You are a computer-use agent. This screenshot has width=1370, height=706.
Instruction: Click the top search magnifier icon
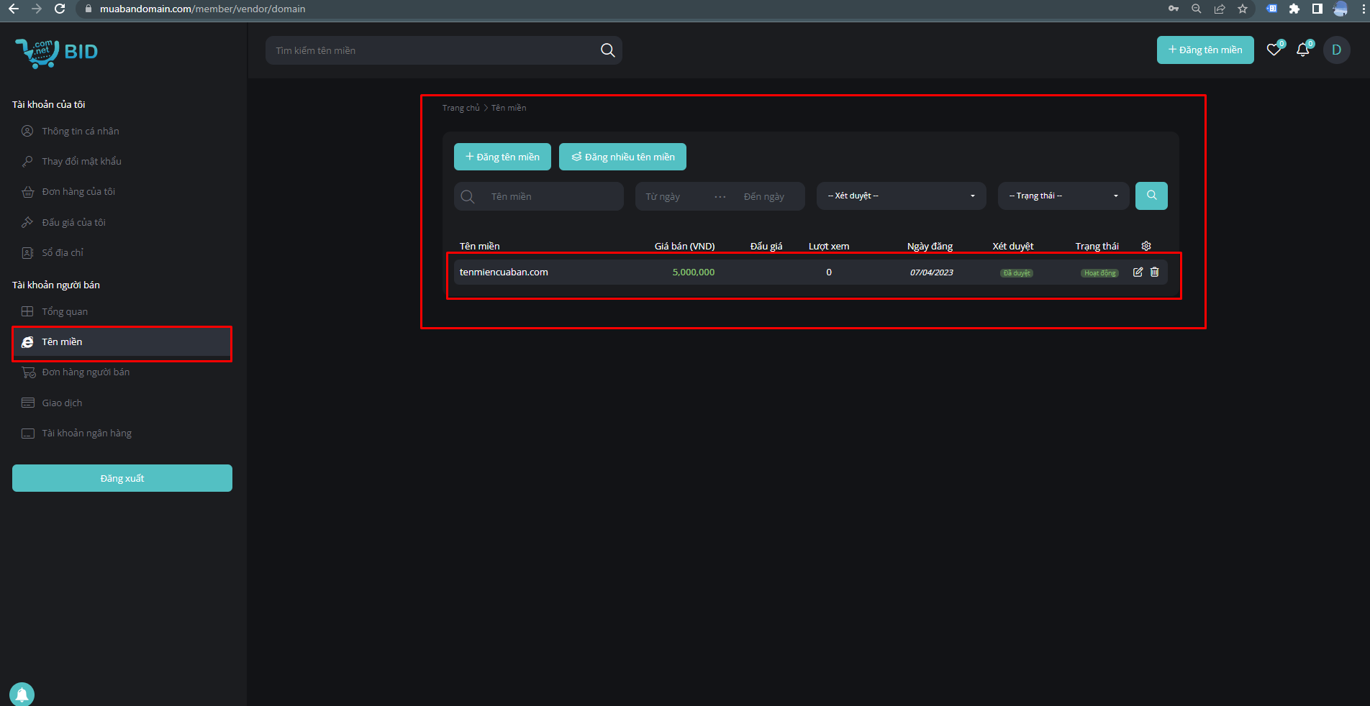(607, 50)
